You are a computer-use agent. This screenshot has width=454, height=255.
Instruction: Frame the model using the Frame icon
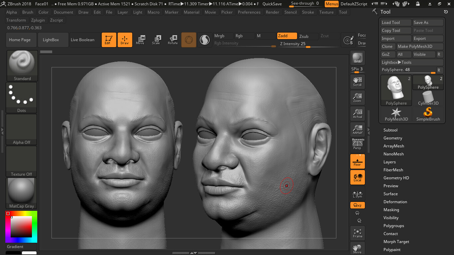pos(357,233)
